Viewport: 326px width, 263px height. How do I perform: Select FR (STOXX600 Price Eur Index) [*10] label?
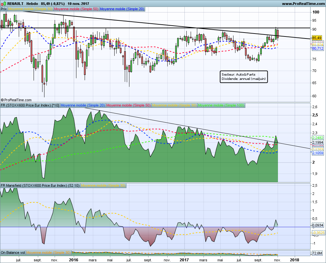pyautogui.click(x=30, y=106)
